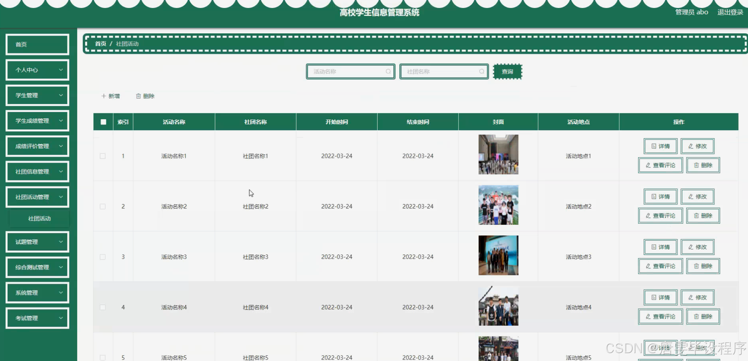Toggle the select-all checkbox in table header
Viewport: 748px width, 361px height.
pyautogui.click(x=103, y=122)
